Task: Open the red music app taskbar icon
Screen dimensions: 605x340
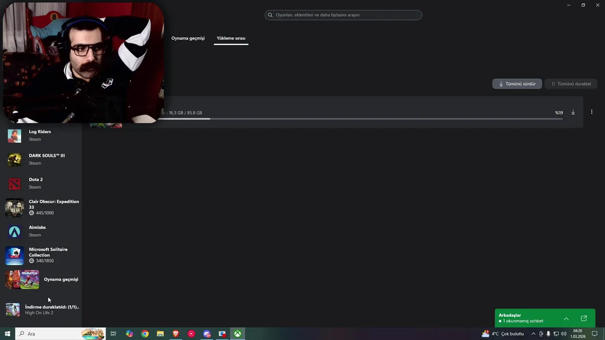Action: 191,334
